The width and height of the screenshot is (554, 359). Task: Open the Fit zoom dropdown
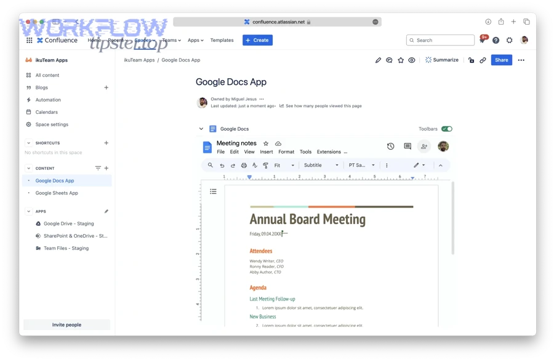pyautogui.click(x=284, y=166)
